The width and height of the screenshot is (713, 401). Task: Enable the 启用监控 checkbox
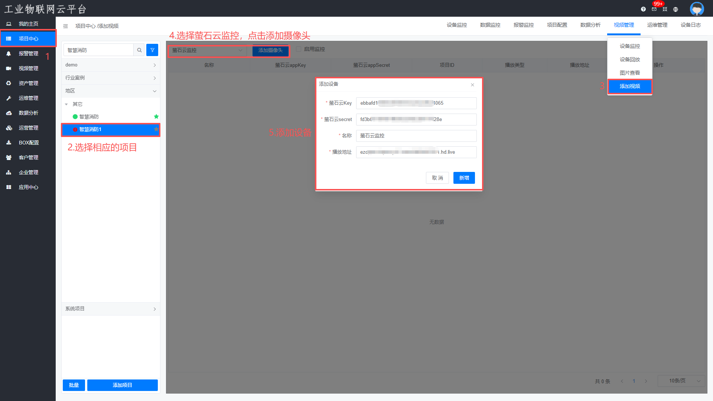click(299, 49)
